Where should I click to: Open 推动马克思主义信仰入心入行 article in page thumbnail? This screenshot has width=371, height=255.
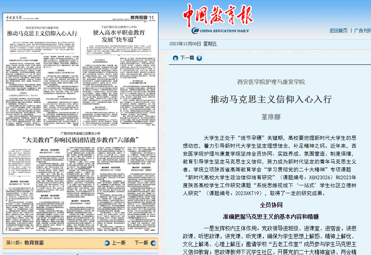click(42, 34)
